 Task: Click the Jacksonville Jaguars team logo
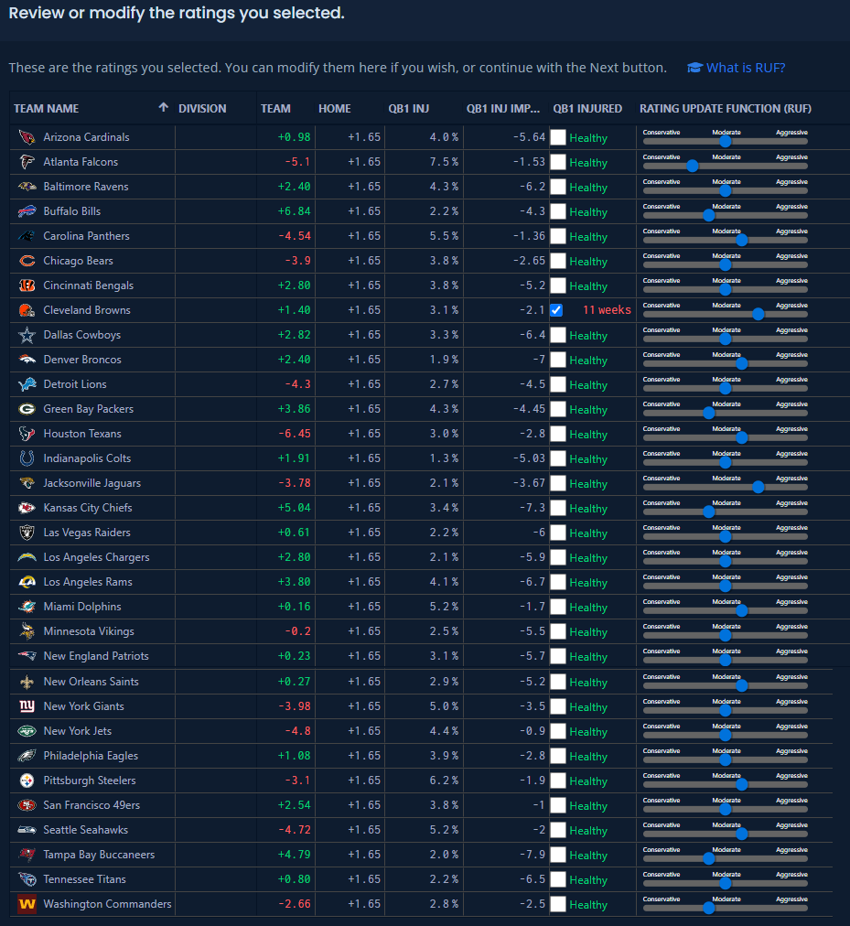(27, 483)
